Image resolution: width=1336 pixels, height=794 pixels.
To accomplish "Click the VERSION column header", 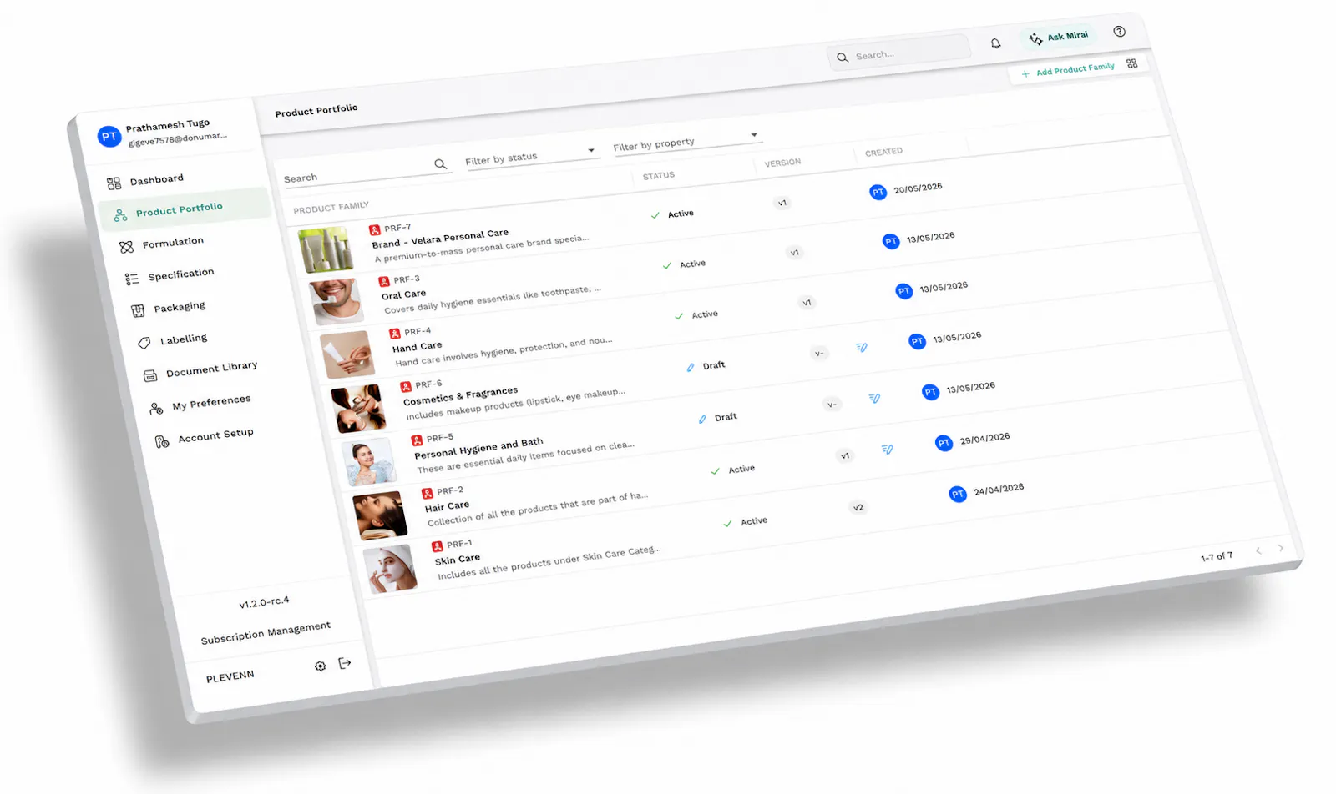I will [x=782, y=163].
